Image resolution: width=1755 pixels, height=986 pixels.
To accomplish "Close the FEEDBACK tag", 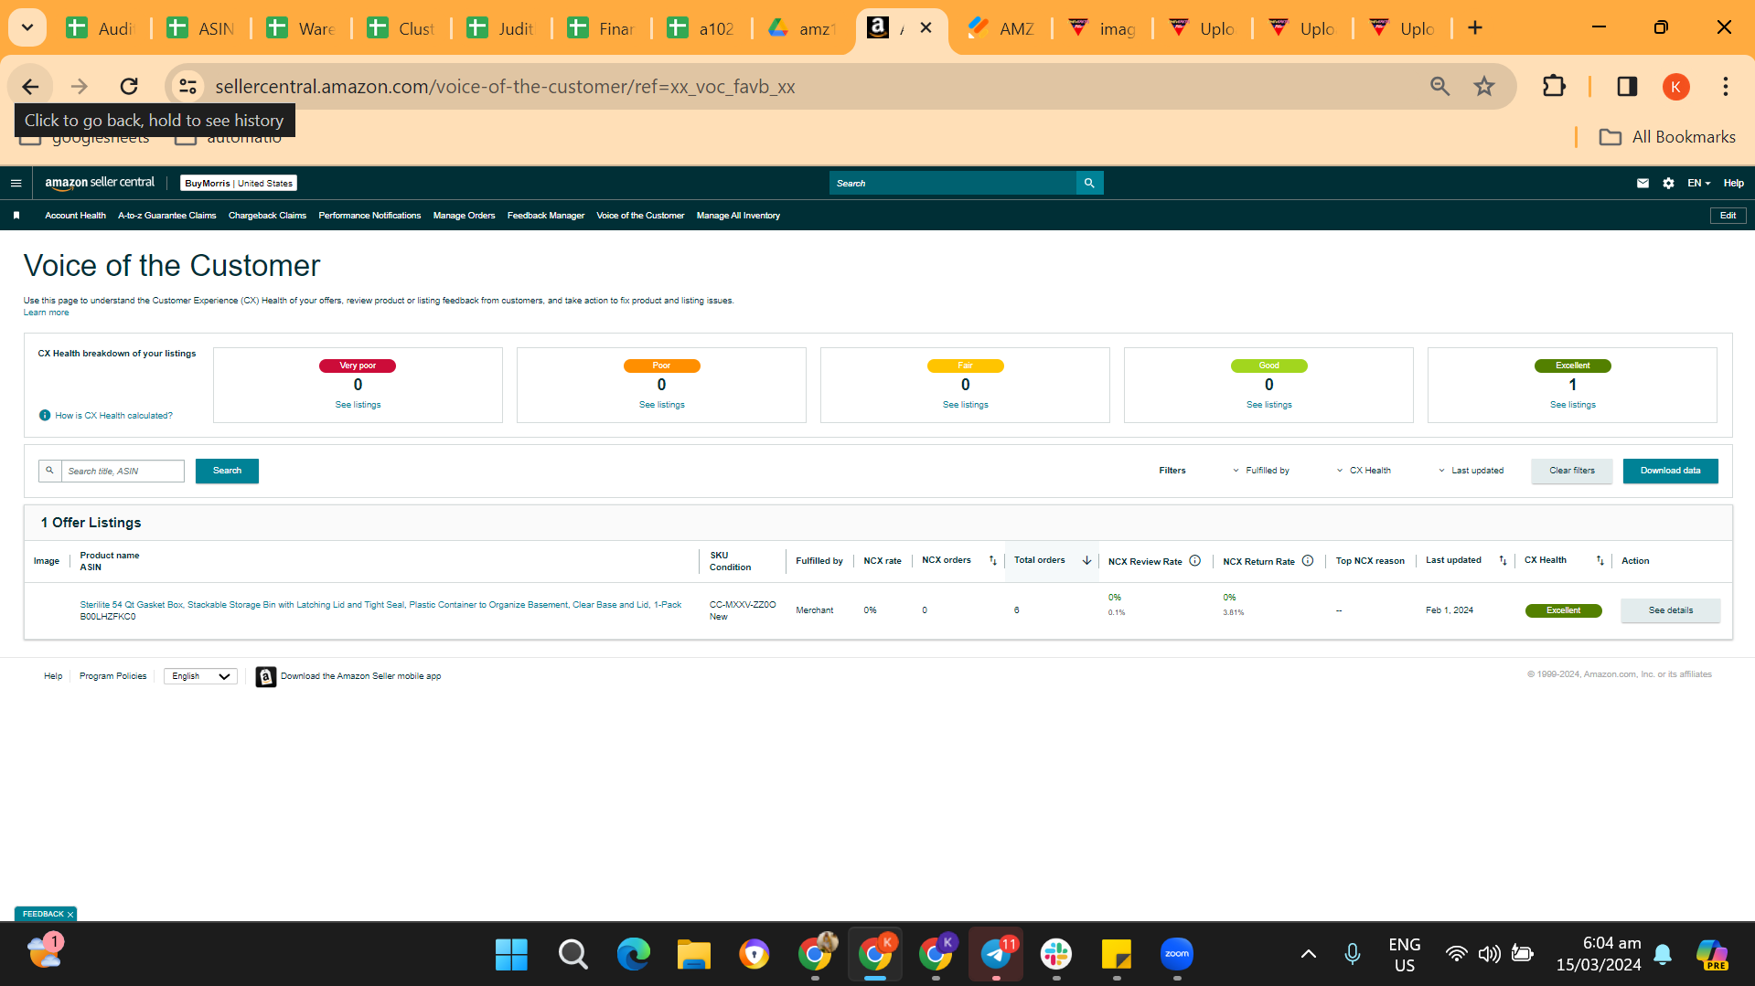I will tap(70, 915).
